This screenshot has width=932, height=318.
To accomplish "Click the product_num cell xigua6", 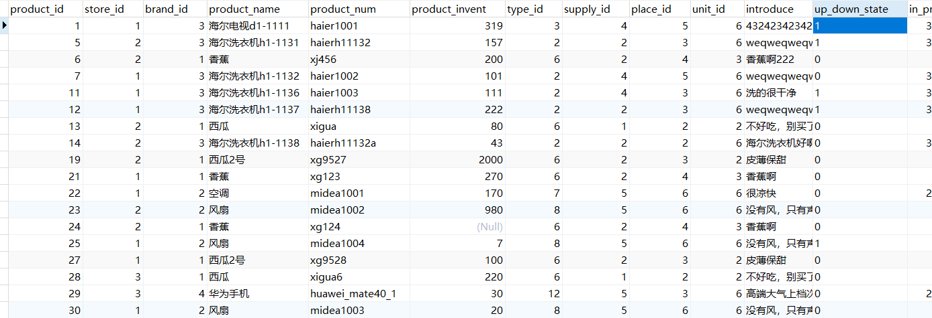I will click(359, 276).
